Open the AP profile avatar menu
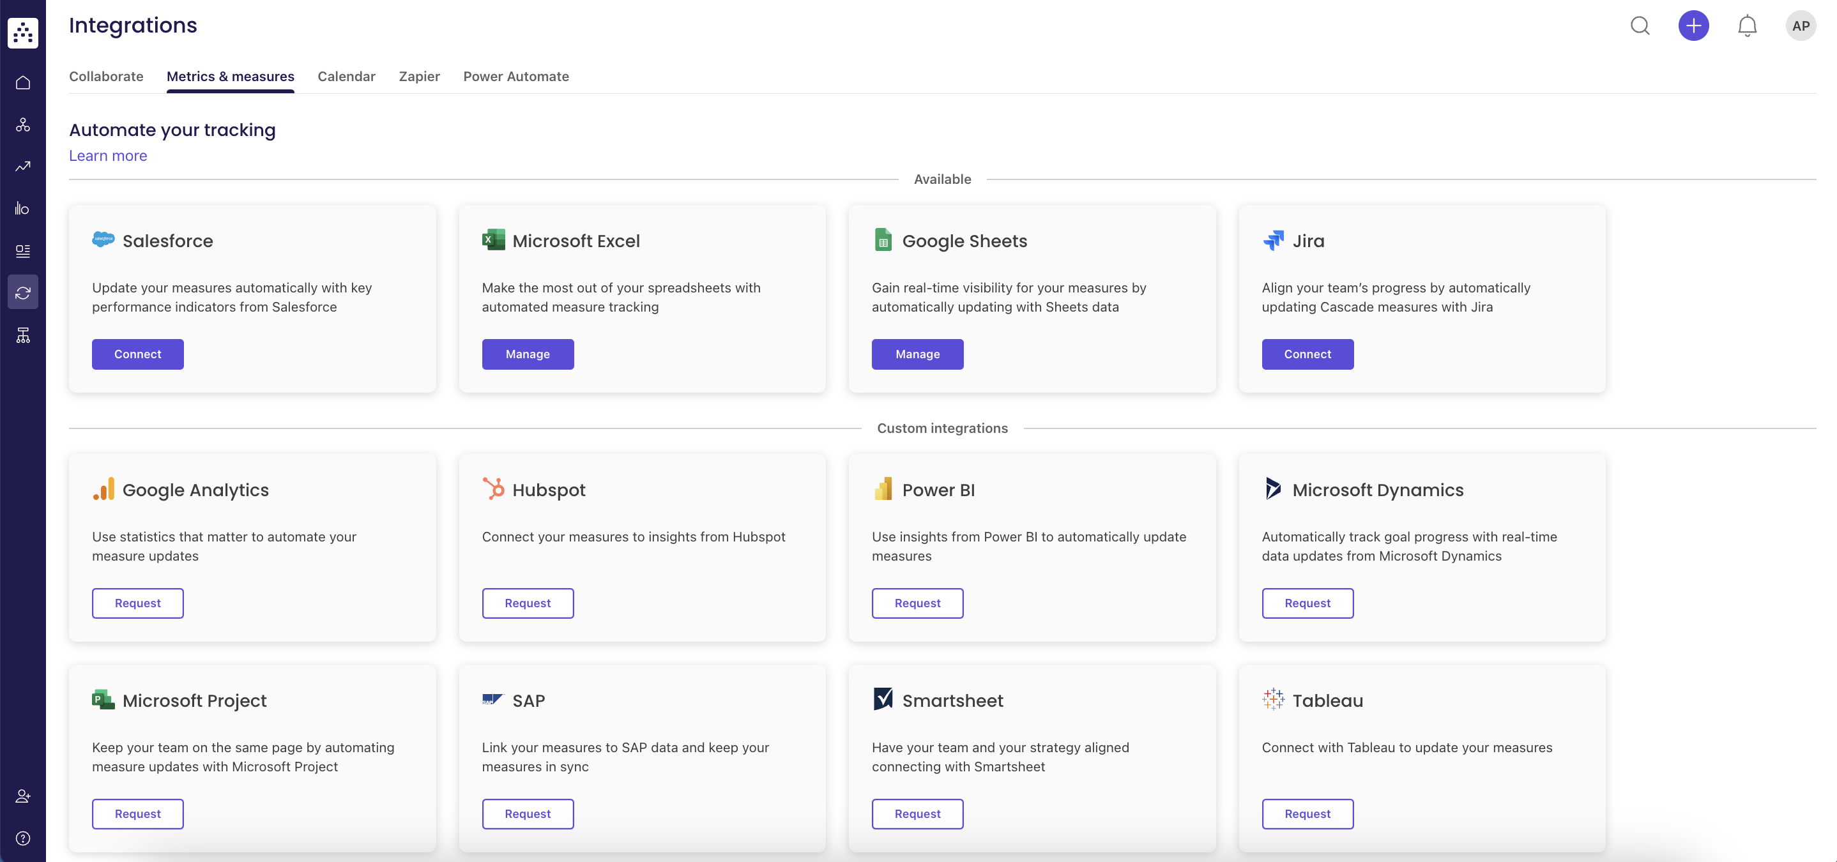Viewport: 1837px width, 862px height. [1800, 26]
